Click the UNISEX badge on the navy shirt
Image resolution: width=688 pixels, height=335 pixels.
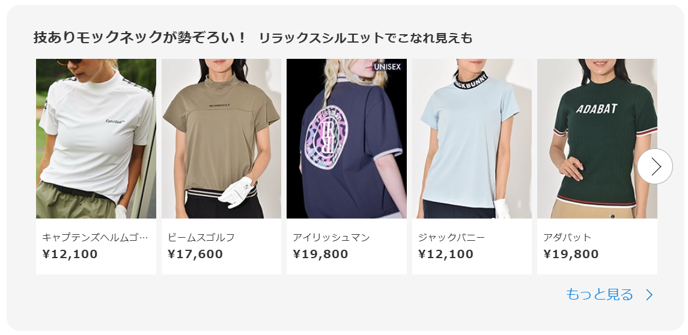[x=387, y=67]
